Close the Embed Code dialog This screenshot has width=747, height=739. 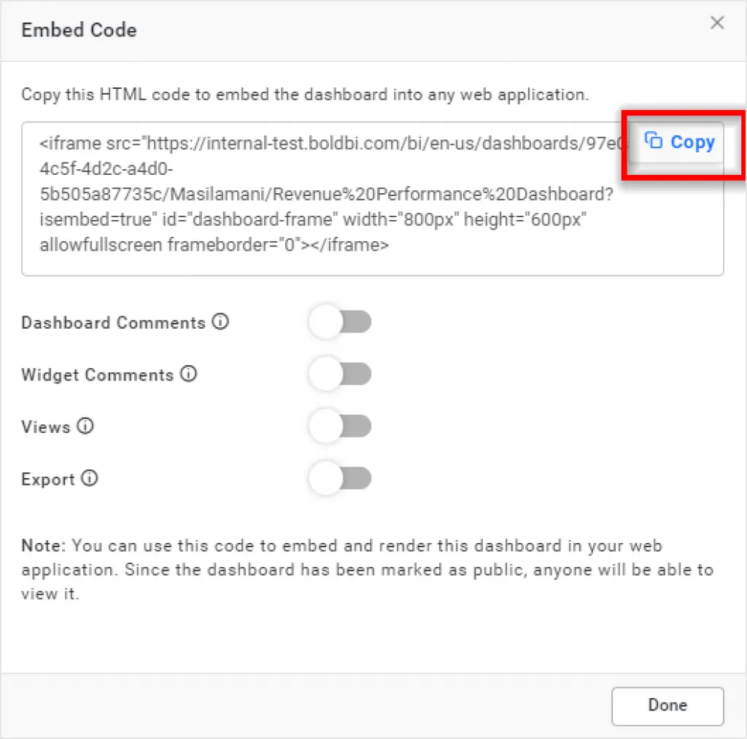coord(717,23)
